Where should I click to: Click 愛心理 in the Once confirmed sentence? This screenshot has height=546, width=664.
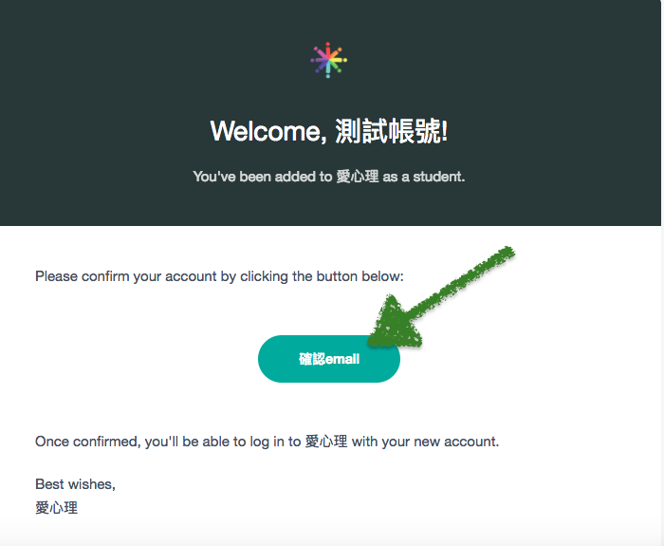tap(326, 442)
